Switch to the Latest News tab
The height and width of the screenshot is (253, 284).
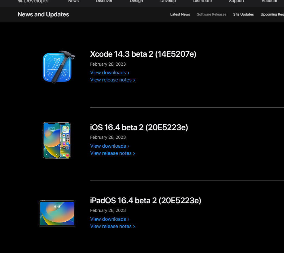click(x=180, y=14)
